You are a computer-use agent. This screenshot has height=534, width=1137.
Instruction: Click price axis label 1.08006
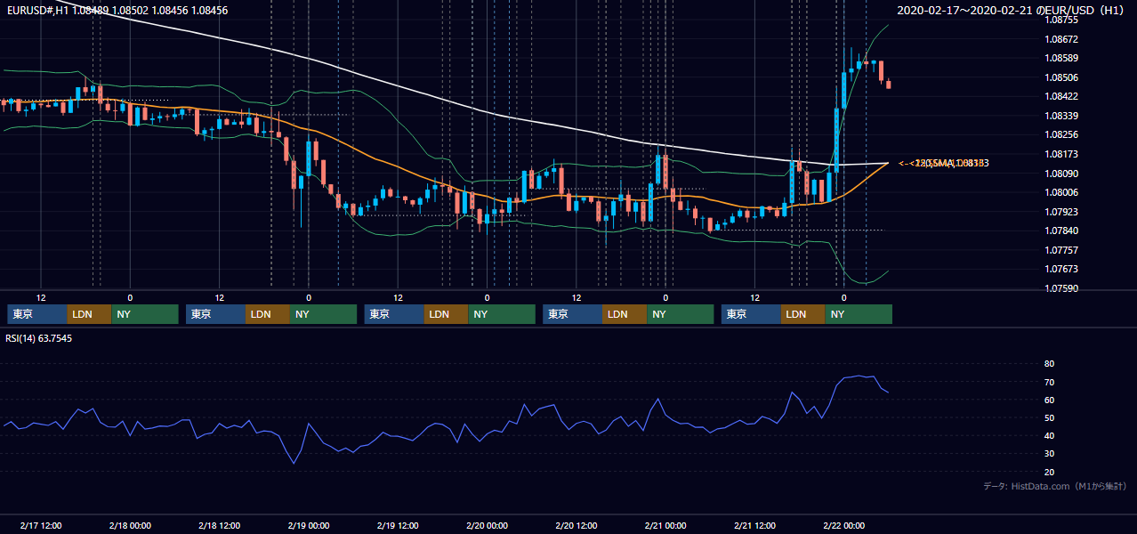[x=1063, y=192]
